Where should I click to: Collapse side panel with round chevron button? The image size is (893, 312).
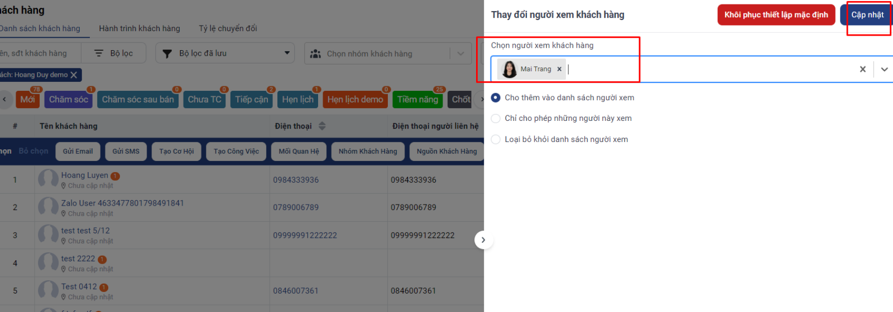(x=483, y=240)
